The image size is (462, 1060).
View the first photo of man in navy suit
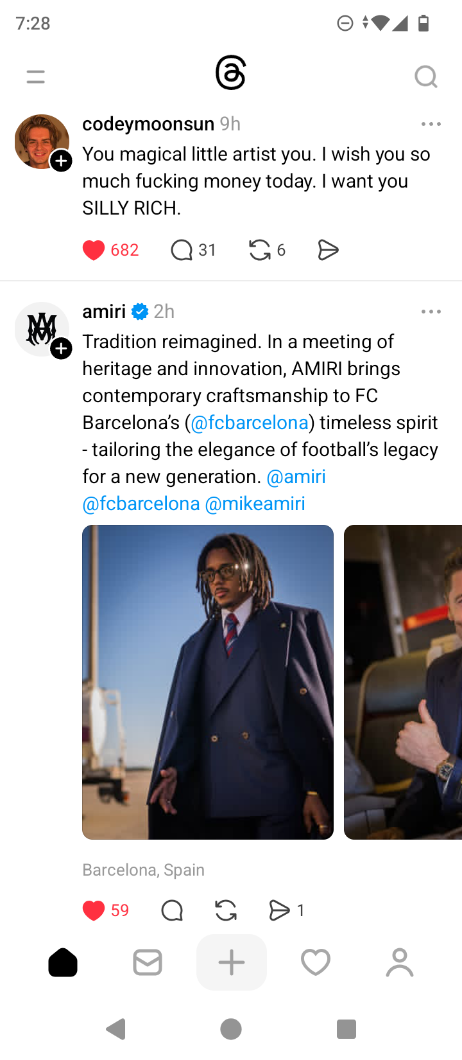[x=208, y=682]
